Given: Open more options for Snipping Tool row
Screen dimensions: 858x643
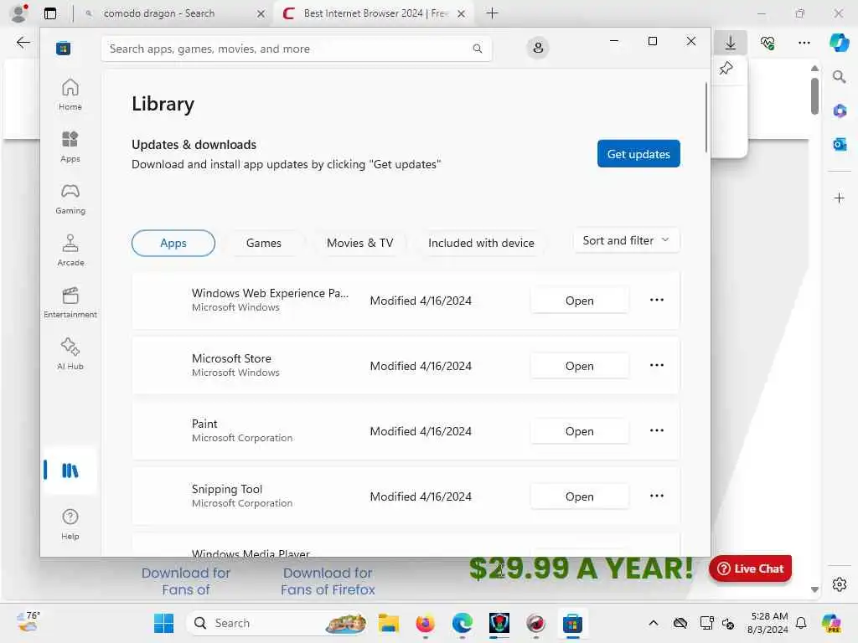Looking at the screenshot, I should [657, 496].
